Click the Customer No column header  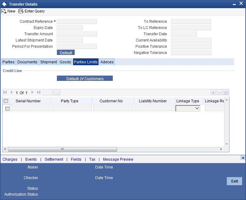coord(111,101)
